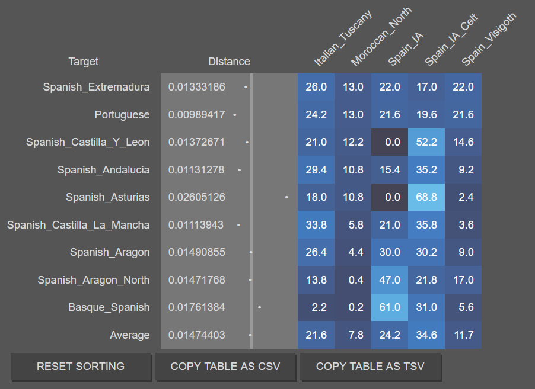Viewport: 535px width, 389px height.
Task: Select the Spanish_Andalucia row label
Action: click(x=103, y=170)
